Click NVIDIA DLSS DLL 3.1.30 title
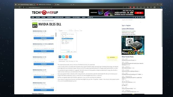The image size is (173, 97). pos(39,31)
